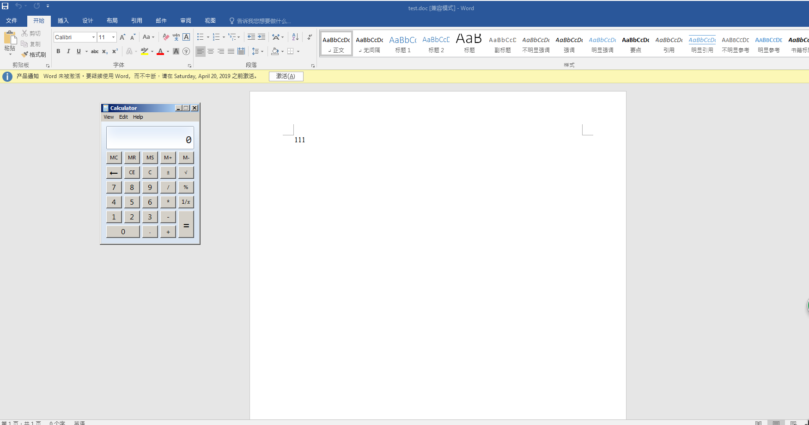Screen dimensions: 809x425
Task: Click the Calculator MS memory store button
Action: coord(150,158)
